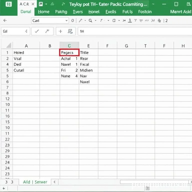Click the Manrt Askl button
The image size is (192, 192).
(180, 12)
